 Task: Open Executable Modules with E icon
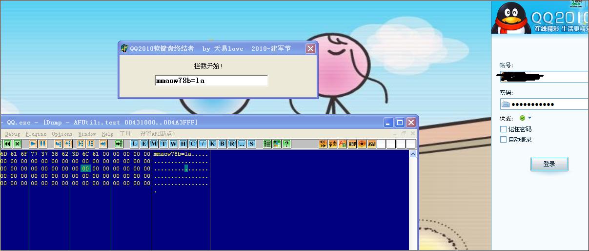144,144
